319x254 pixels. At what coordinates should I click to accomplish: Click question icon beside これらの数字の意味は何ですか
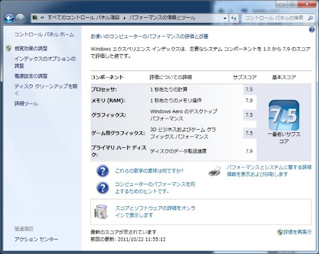[x=103, y=171]
